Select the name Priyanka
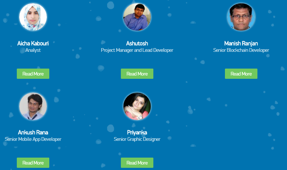287x170 pixels. point(137,132)
